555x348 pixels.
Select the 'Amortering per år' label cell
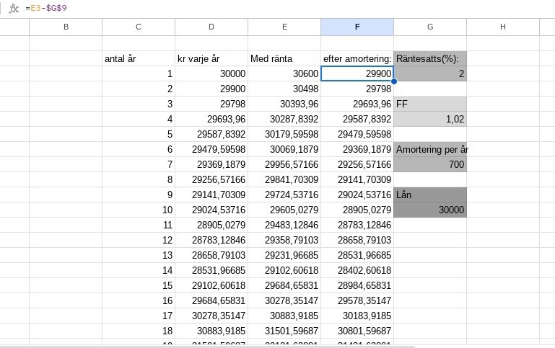click(x=430, y=149)
